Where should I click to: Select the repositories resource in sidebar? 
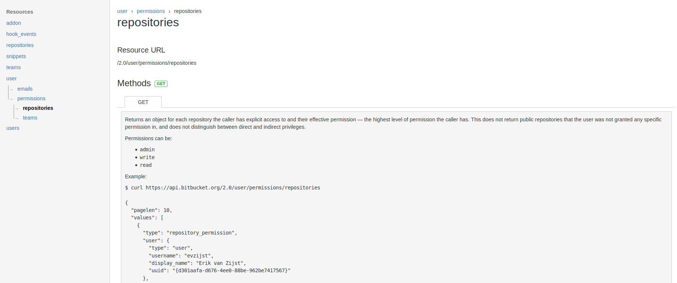click(x=20, y=45)
